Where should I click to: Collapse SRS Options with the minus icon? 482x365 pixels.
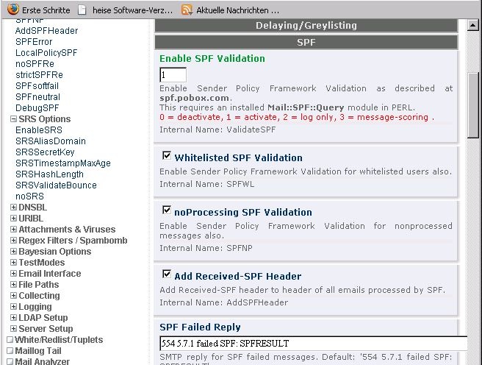click(13, 119)
